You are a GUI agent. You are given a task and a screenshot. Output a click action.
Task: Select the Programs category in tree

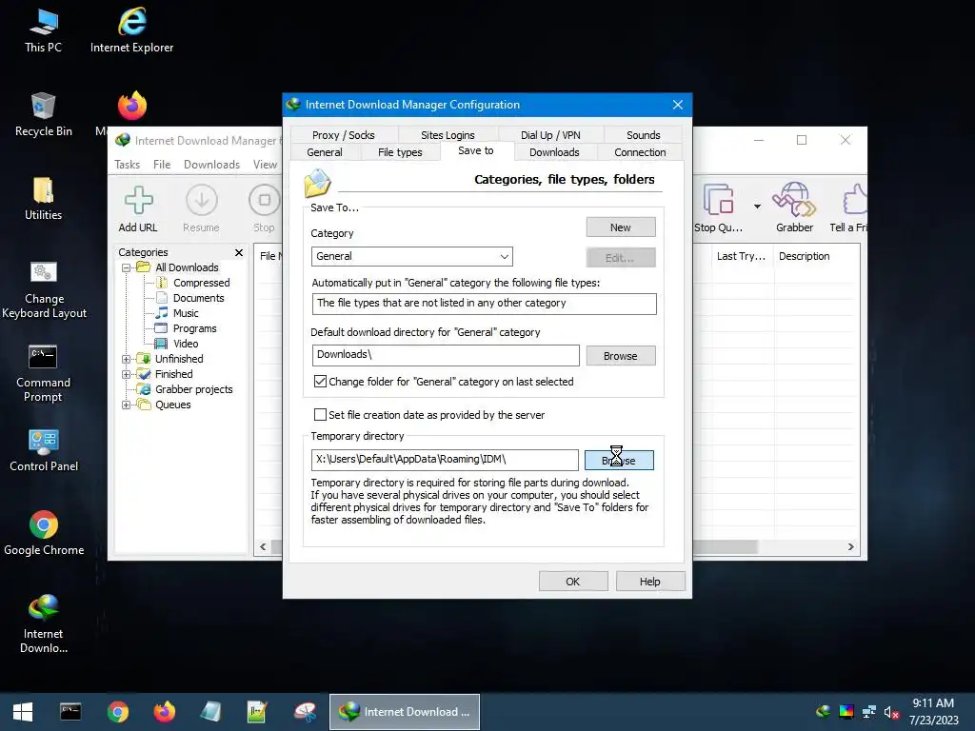point(194,328)
